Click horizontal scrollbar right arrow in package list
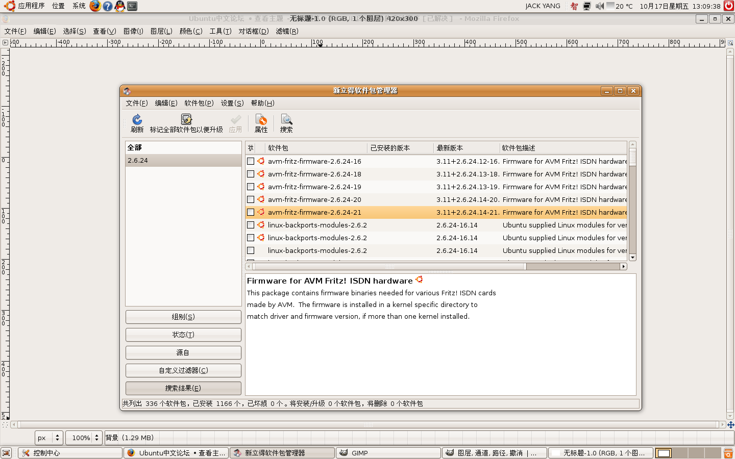This screenshot has height=459, width=735. point(623,266)
